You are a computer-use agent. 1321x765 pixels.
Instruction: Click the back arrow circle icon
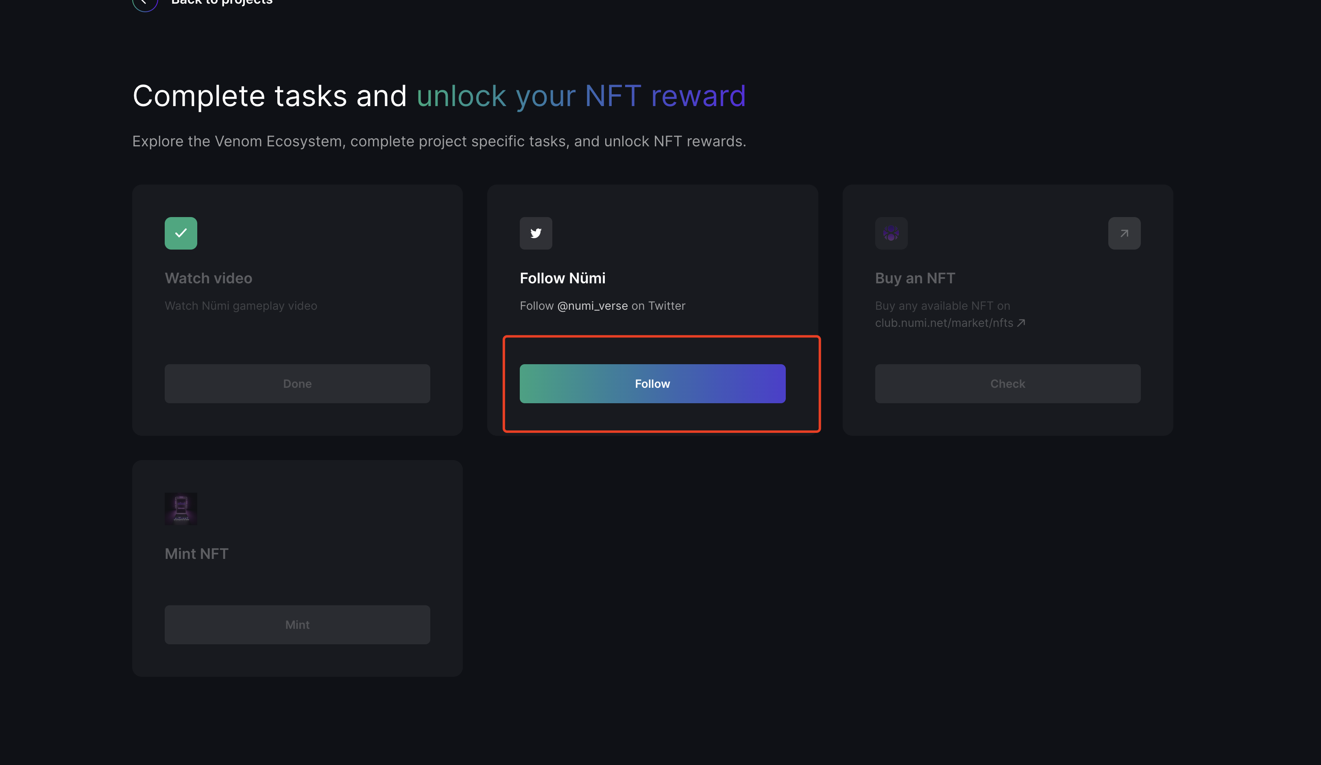point(145,2)
